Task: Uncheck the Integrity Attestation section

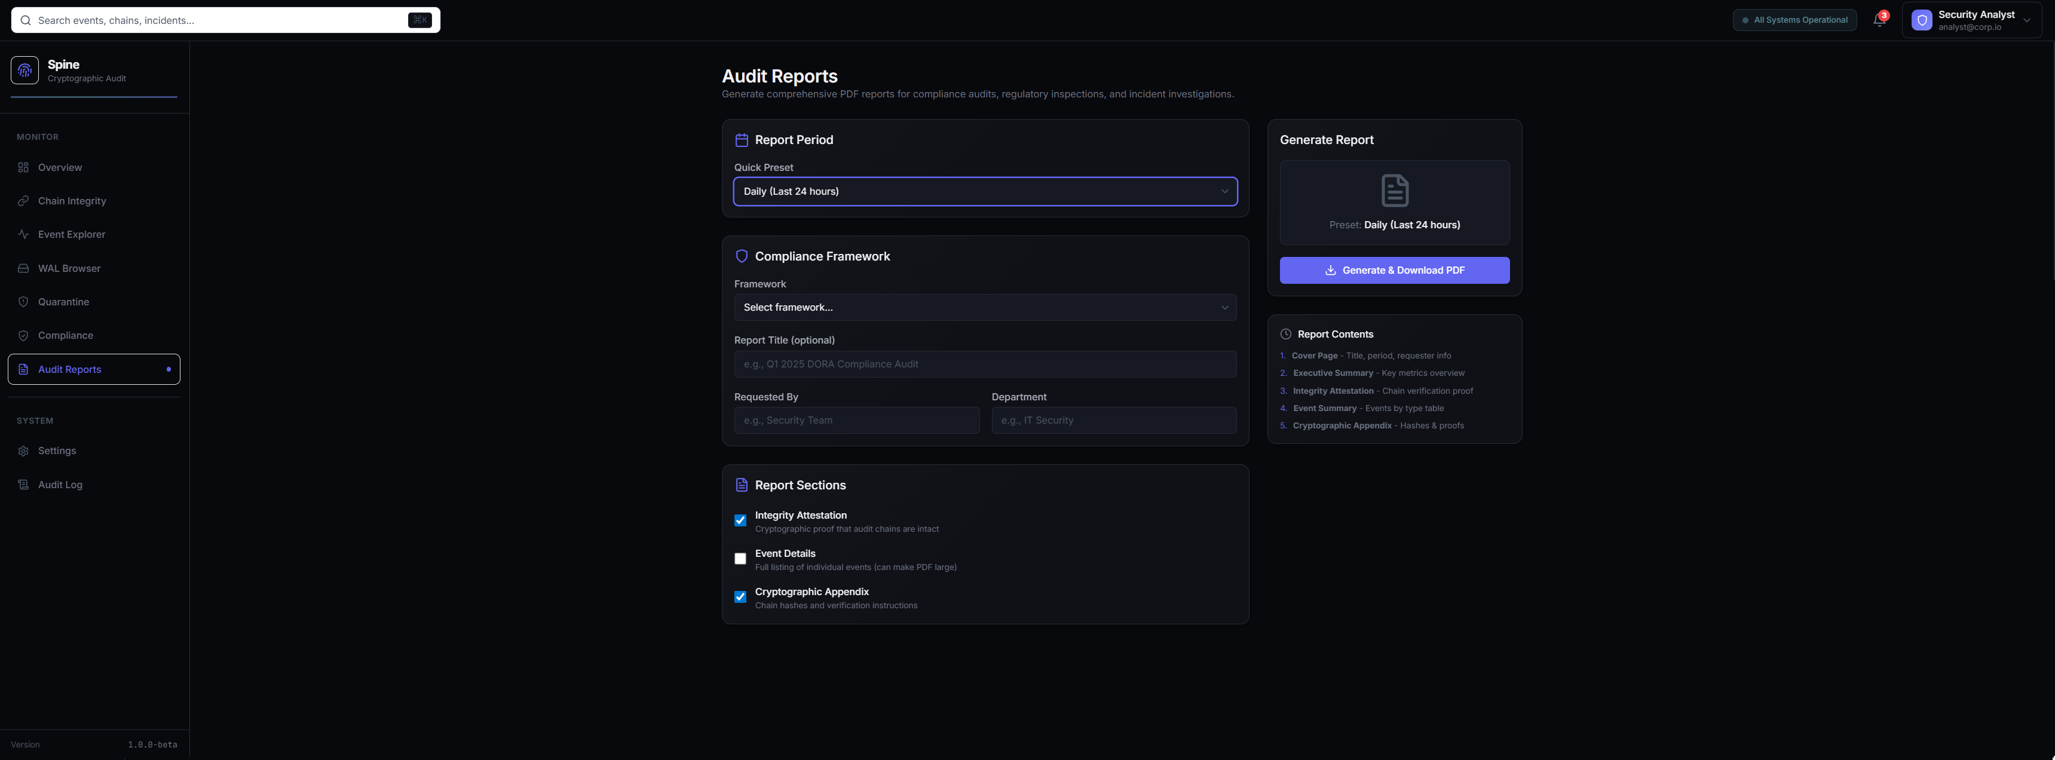Action: (x=740, y=520)
